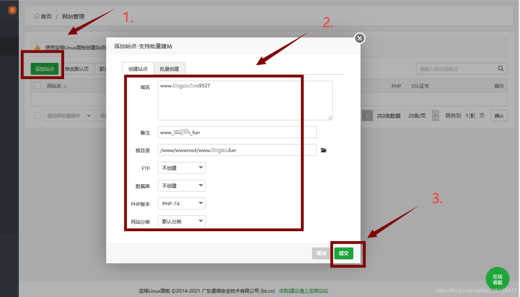Click the 取消 cancel button
The image size is (520, 297).
[x=321, y=253]
